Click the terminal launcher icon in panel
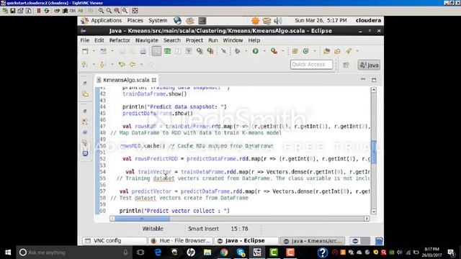Viewport: 461px width, 259px height. pos(202,21)
